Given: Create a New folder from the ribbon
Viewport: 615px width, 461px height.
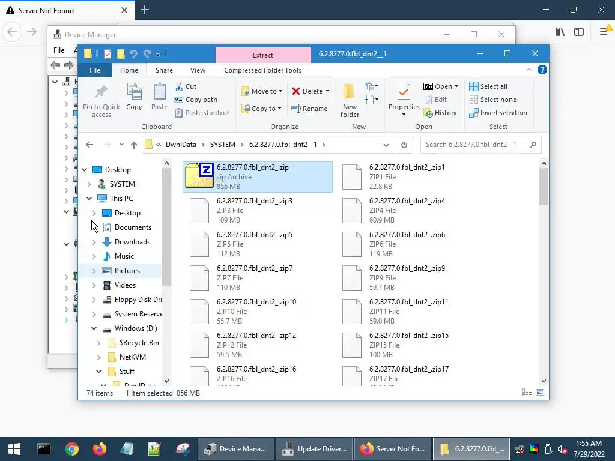Looking at the screenshot, I should pyautogui.click(x=350, y=100).
